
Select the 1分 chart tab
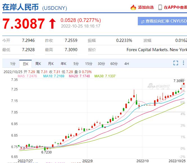13,64
